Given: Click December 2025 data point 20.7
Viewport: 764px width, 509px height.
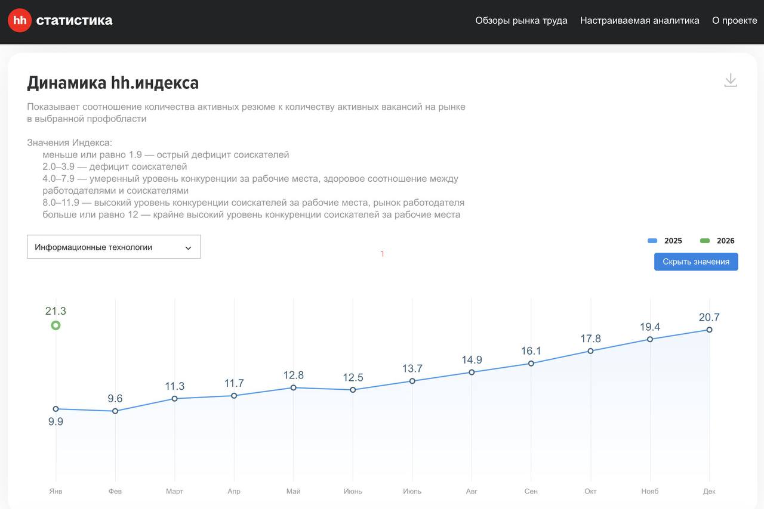Looking at the screenshot, I should coord(709,330).
